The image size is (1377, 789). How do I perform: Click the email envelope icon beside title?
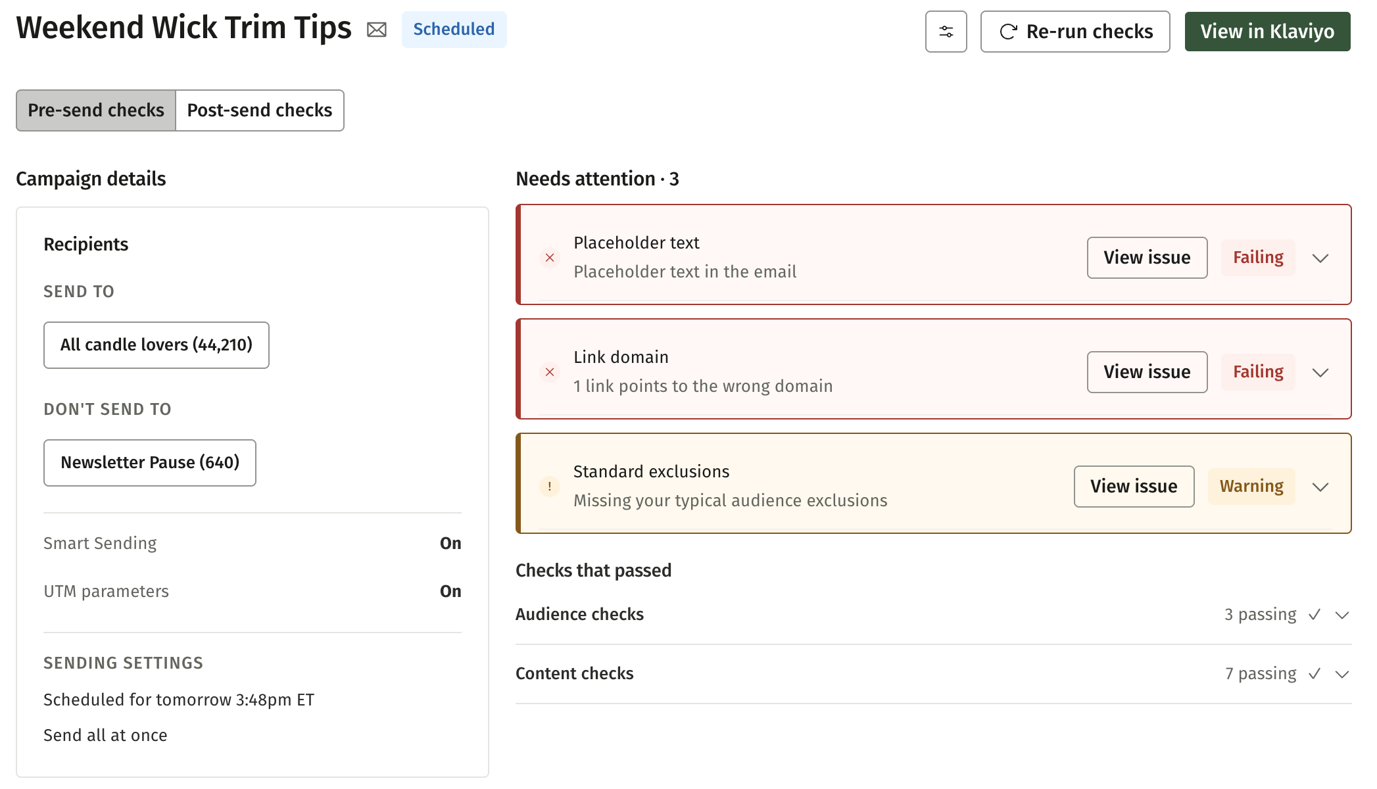tap(377, 30)
